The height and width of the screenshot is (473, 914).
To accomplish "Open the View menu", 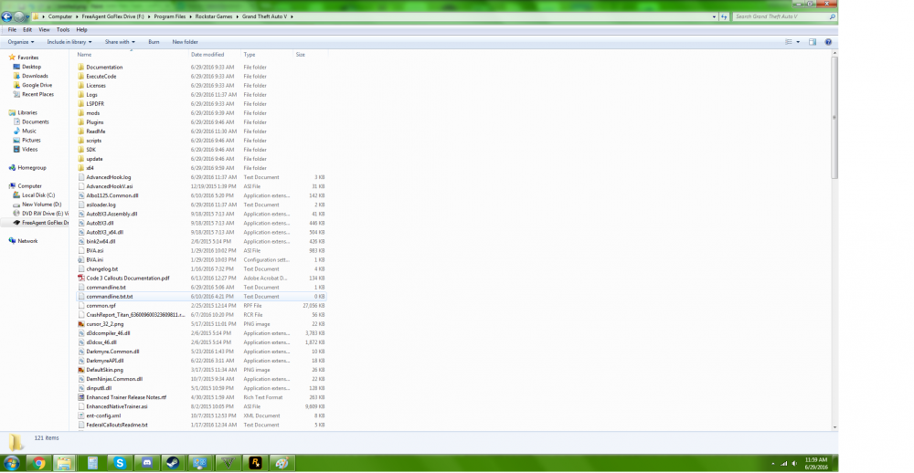I will [x=44, y=30].
